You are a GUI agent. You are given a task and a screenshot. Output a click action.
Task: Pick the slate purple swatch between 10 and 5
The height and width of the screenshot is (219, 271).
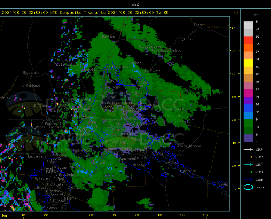pos(248,138)
